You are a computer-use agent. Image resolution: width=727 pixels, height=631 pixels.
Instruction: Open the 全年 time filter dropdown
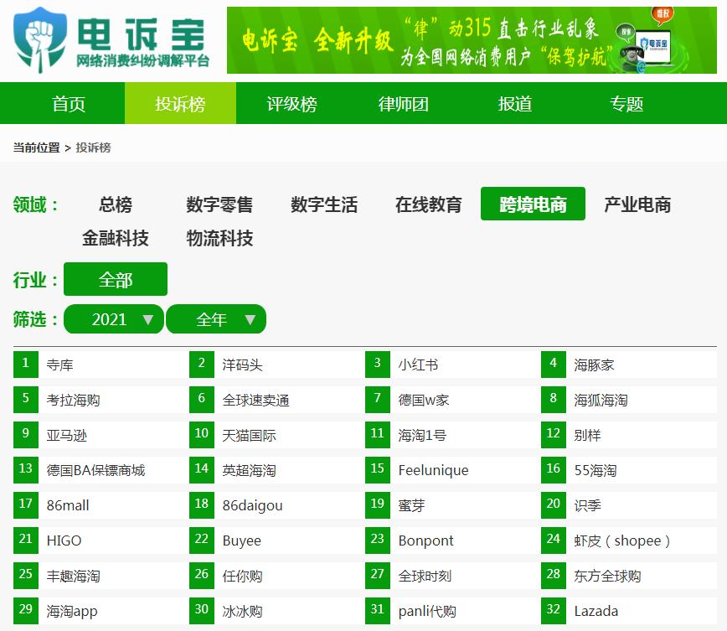[216, 318]
